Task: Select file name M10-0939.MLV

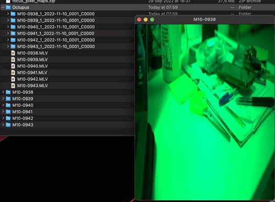Action: 32,59
